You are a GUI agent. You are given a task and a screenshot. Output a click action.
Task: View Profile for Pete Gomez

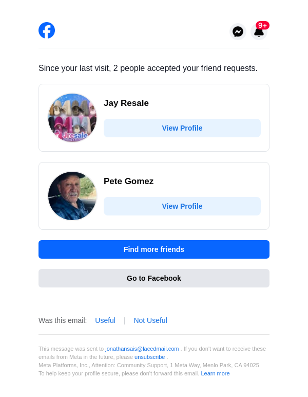point(182,206)
